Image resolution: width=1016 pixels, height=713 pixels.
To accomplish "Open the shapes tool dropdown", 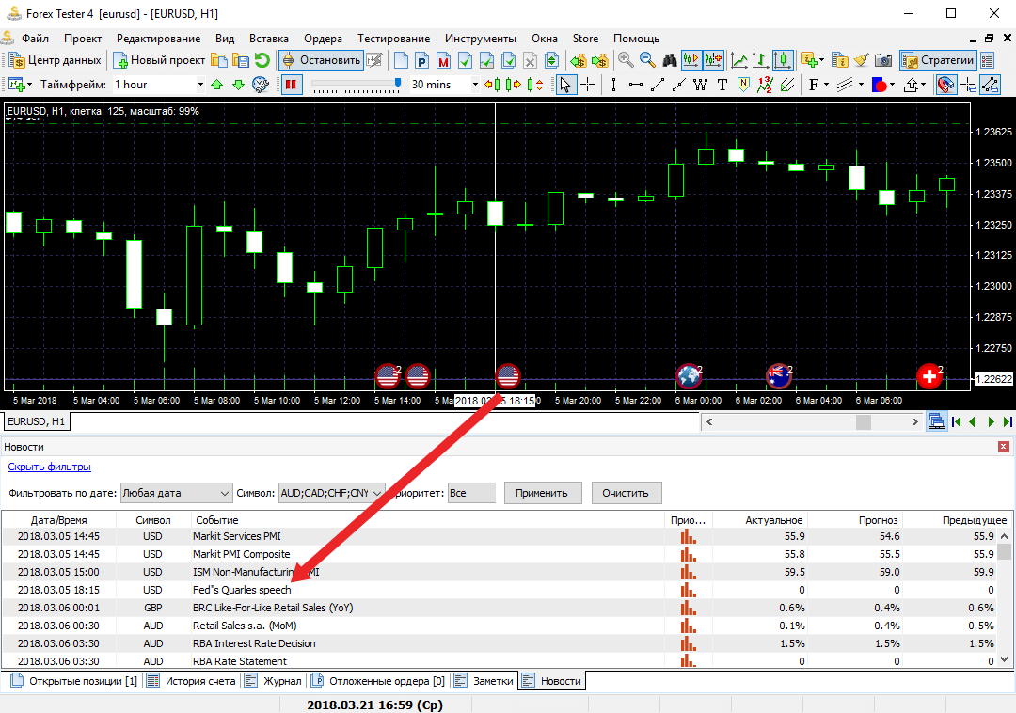I will [x=882, y=85].
